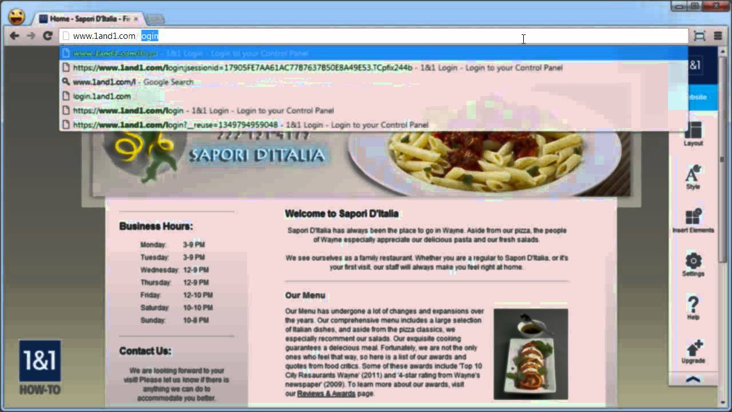
Task: Click the Website button in the sidebar
Action: pyautogui.click(x=694, y=97)
